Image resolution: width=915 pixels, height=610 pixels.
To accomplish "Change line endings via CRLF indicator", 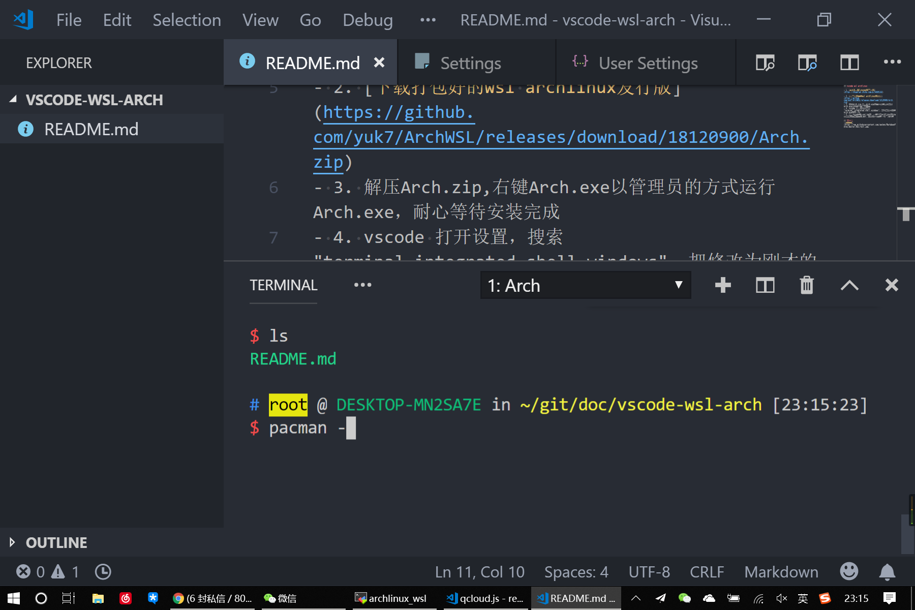I will click(707, 572).
